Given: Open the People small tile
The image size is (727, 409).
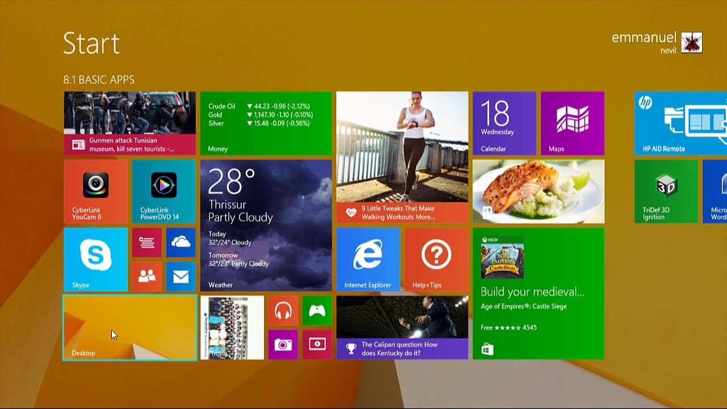Looking at the screenshot, I should click(x=147, y=277).
